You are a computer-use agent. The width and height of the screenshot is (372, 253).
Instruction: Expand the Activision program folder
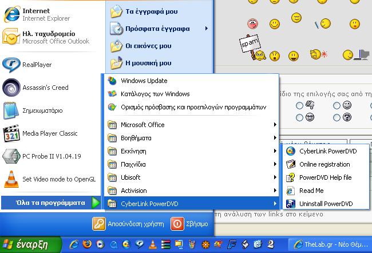(191, 191)
